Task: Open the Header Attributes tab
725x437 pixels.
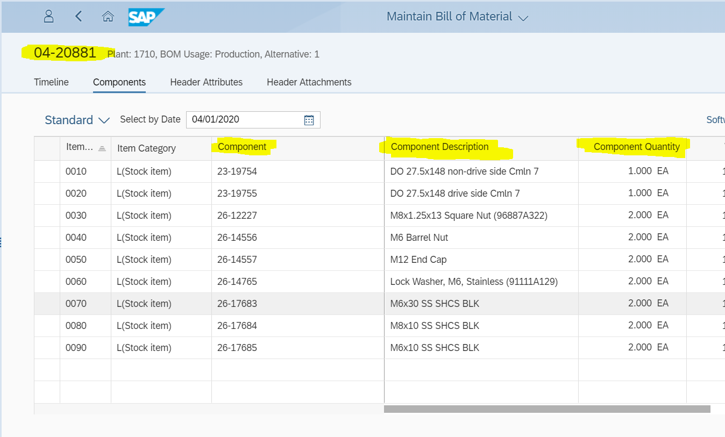Action: (206, 82)
